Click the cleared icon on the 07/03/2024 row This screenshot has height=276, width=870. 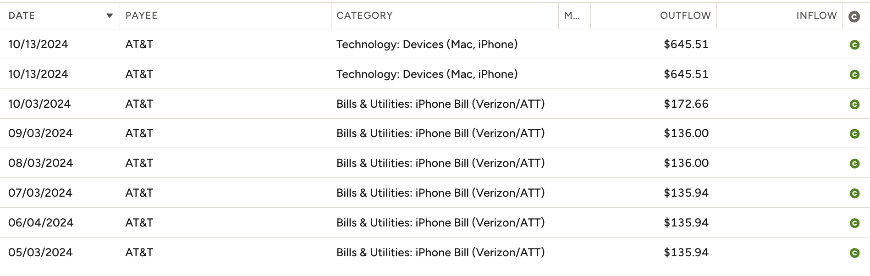pos(855,193)
